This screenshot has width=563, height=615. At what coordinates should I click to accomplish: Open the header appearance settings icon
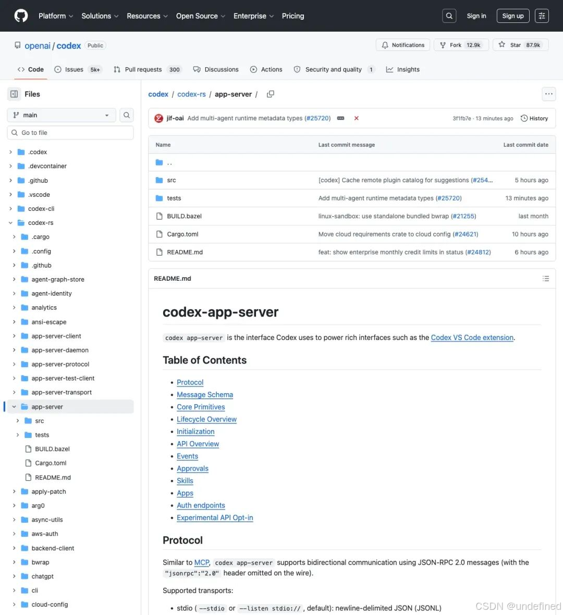[542, 16]
